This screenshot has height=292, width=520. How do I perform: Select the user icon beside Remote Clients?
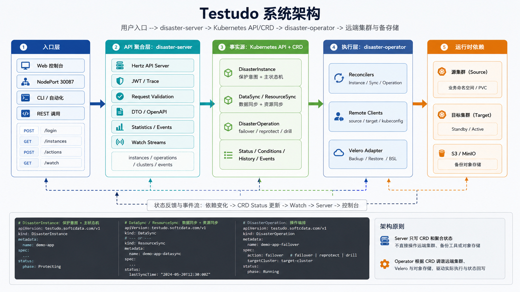click(x=339, y=117)
